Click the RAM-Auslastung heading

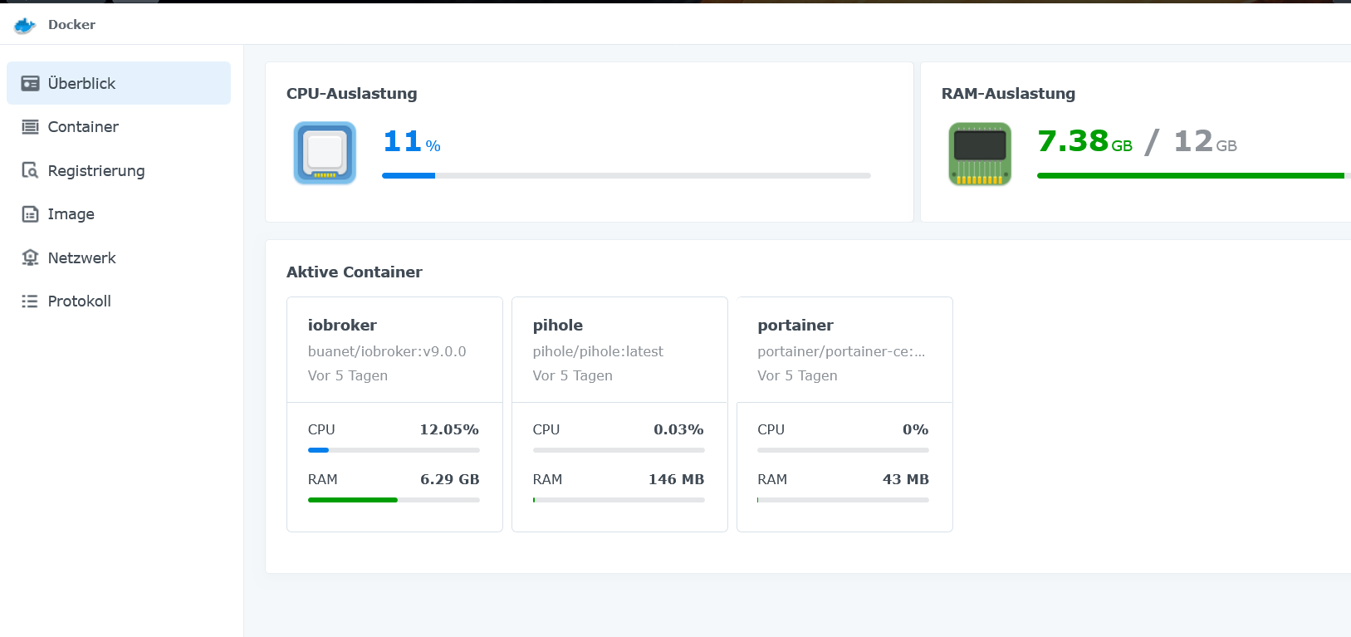tap(1008, 94)
